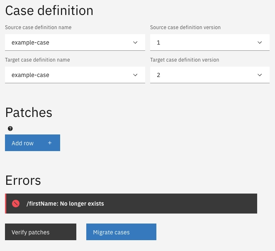Click the chevron in Target case definition name
Viewport: 275px width, 251px height.
(x=135, y=75)
